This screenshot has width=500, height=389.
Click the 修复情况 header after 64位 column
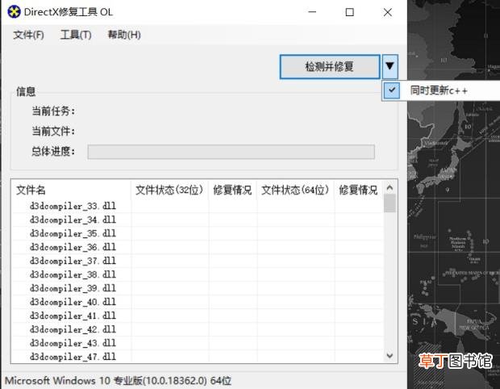(x=358, y=190)
